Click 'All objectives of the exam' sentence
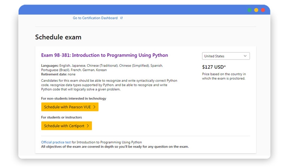Screen dimensions: 285x168 click(115, 147)
